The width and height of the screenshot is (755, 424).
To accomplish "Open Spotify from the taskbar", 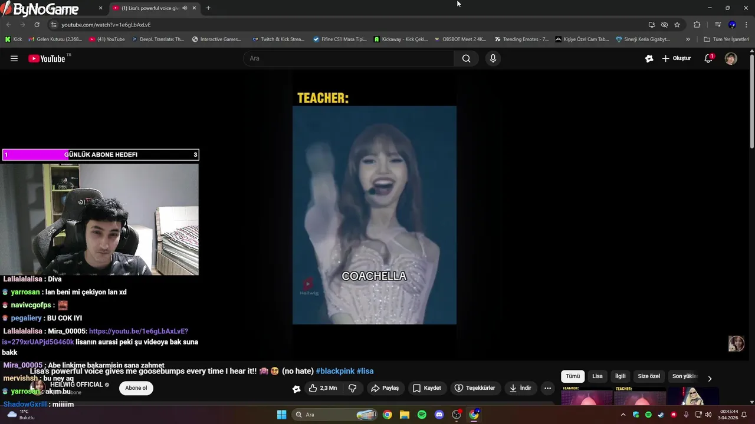I will [x=422, y=415].
